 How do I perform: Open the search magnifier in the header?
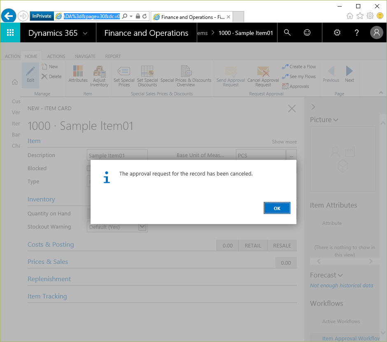click(287, 32)
